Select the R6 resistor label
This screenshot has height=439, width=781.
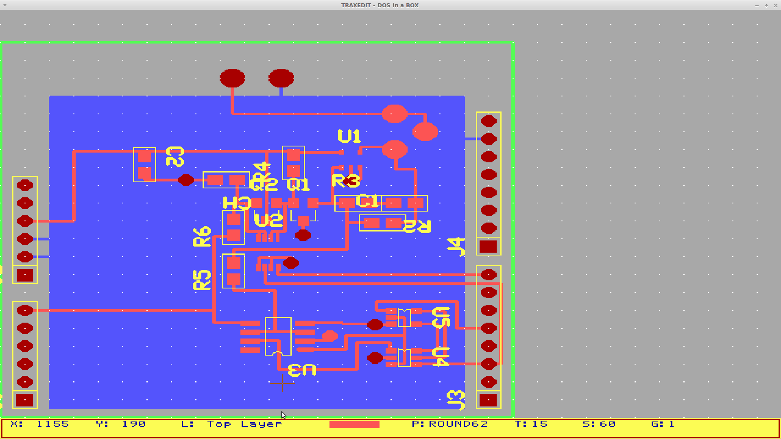[202, 236]
